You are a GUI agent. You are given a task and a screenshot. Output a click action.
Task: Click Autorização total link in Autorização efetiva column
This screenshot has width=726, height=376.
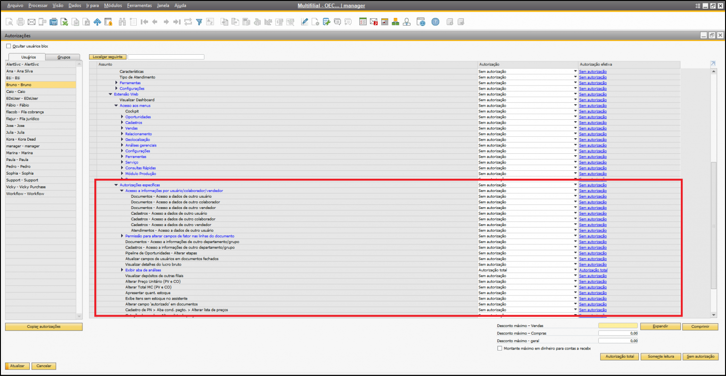click(x=593, y=270)
